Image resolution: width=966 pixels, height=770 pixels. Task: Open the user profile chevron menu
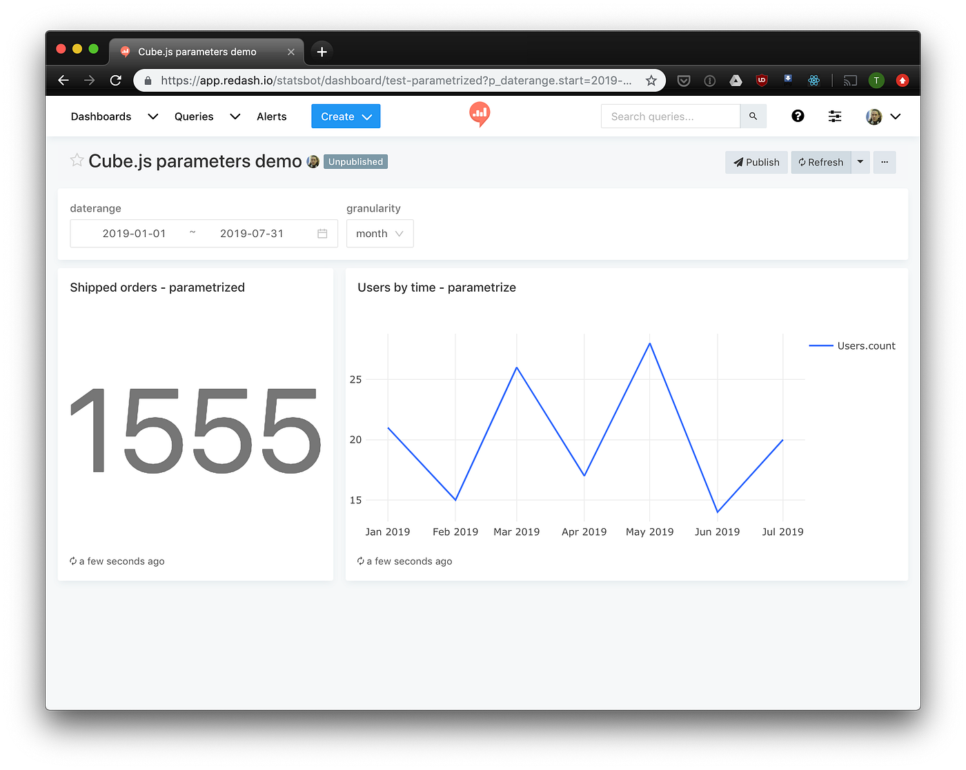tap(895, 116)
